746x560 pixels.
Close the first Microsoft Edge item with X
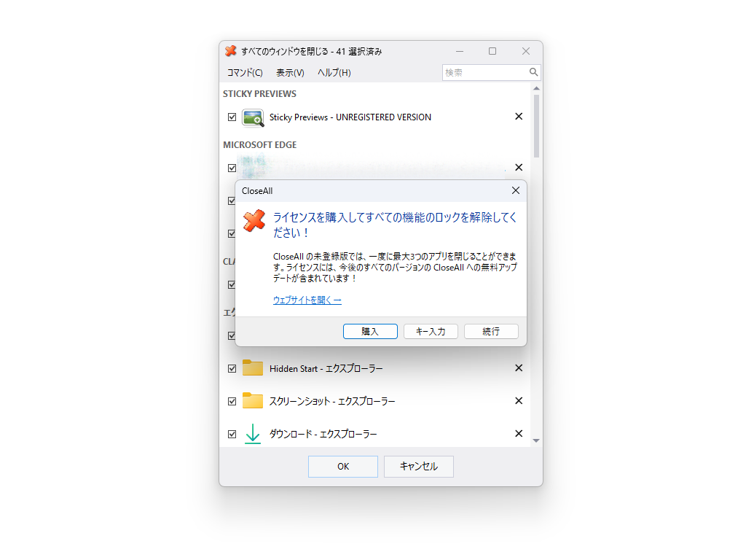click(x=519, y=168)
